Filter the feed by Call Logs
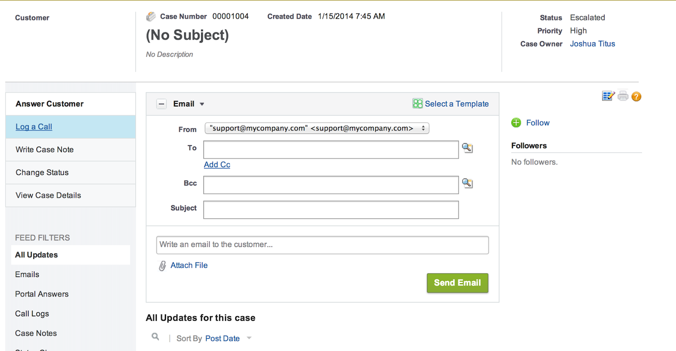The width and height of the screenshot is (676, 351). 32,313
